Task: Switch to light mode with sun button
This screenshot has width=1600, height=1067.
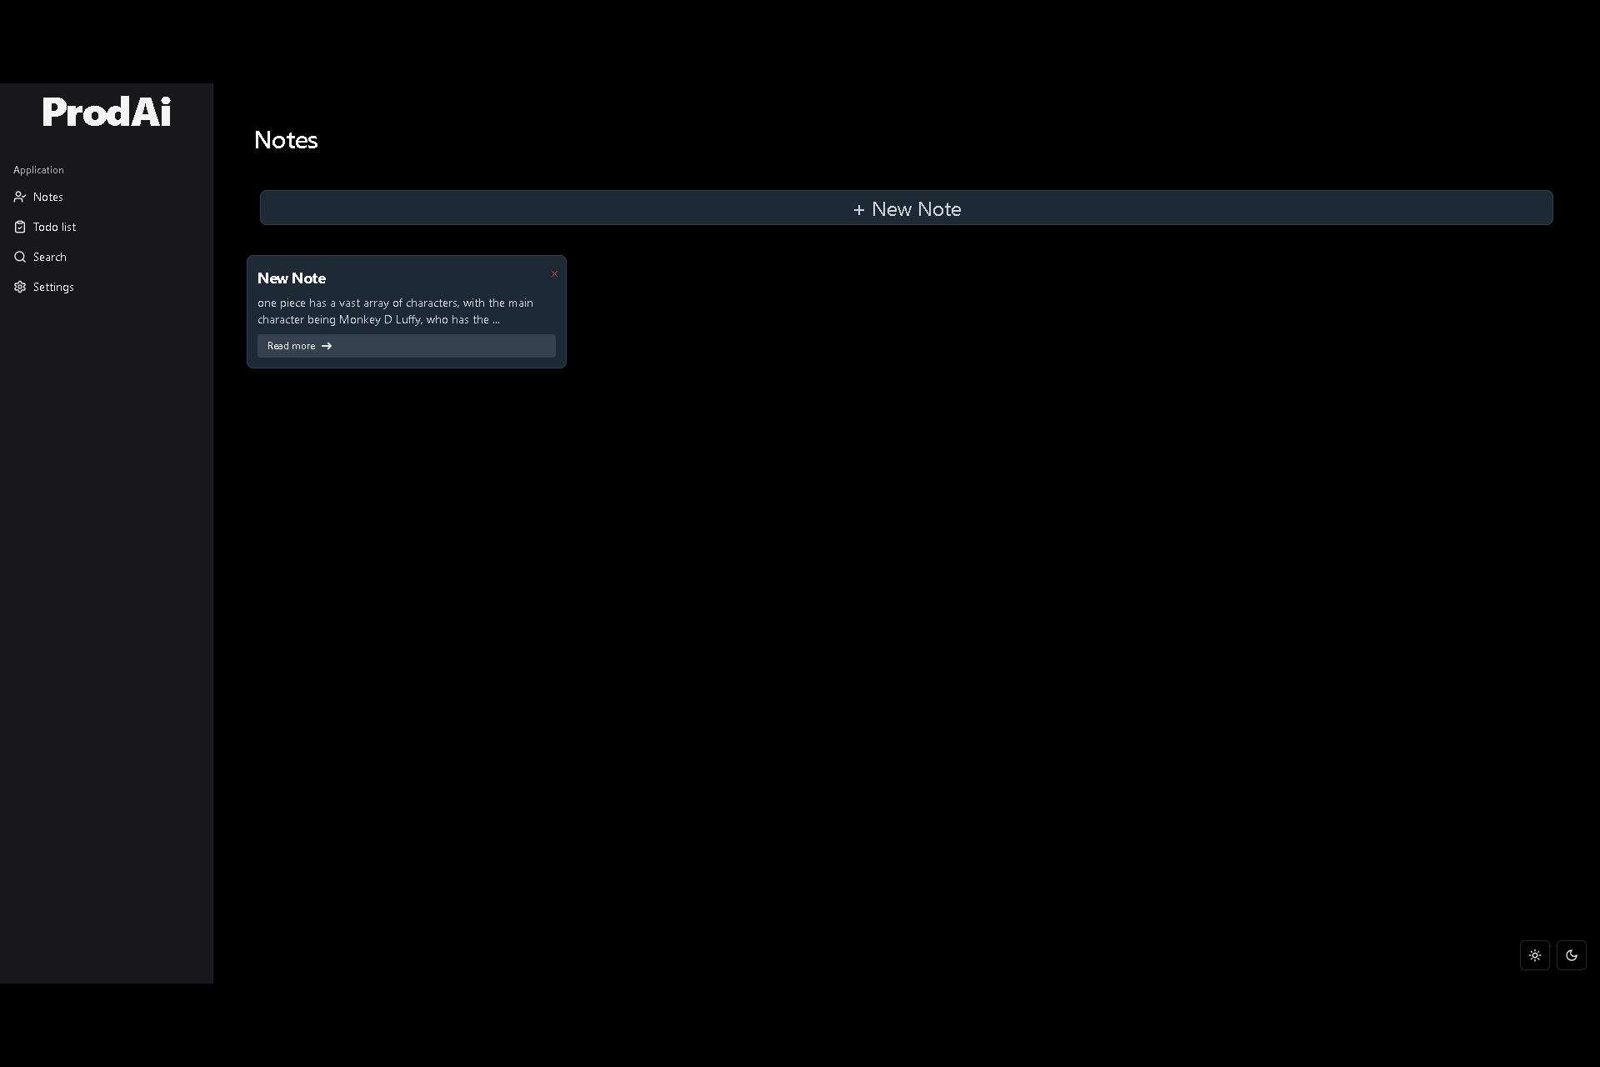Action: [1534, 955]
